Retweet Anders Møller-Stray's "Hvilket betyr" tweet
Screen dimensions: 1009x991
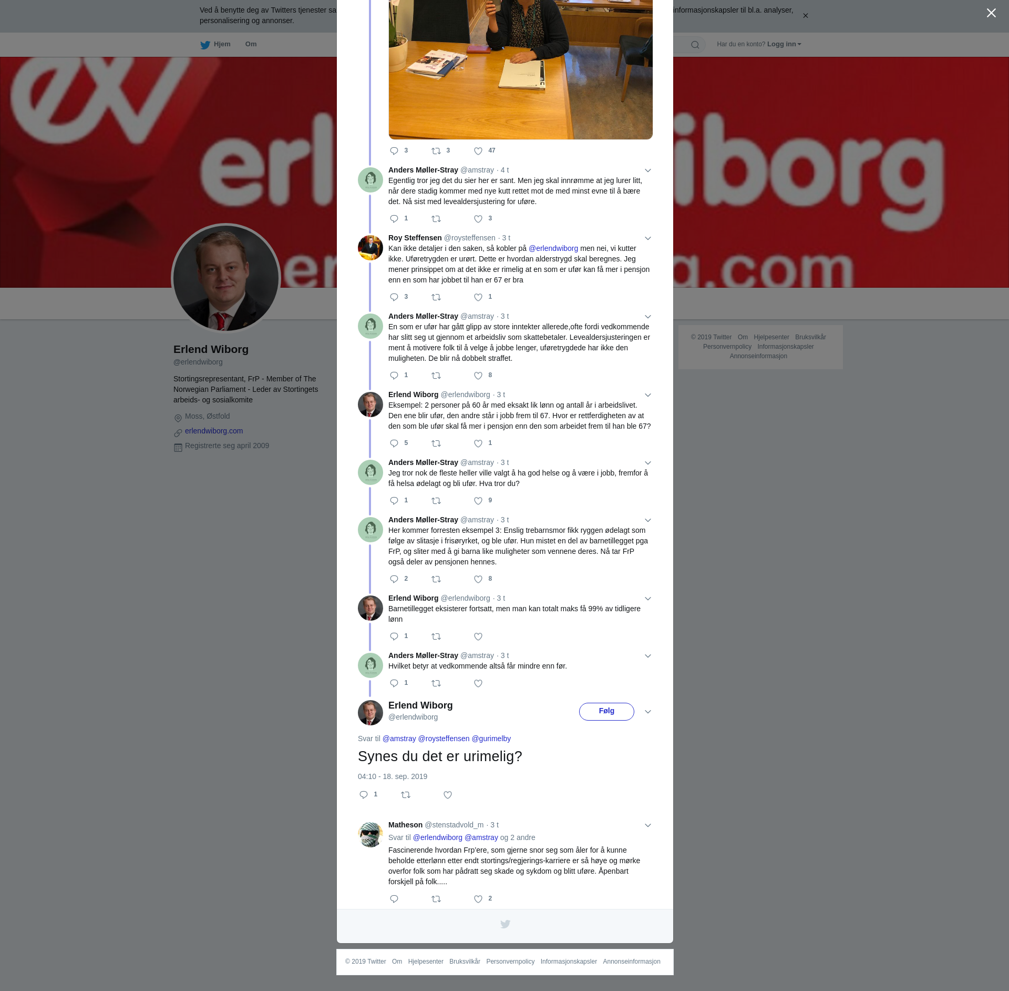coord(436,683)
